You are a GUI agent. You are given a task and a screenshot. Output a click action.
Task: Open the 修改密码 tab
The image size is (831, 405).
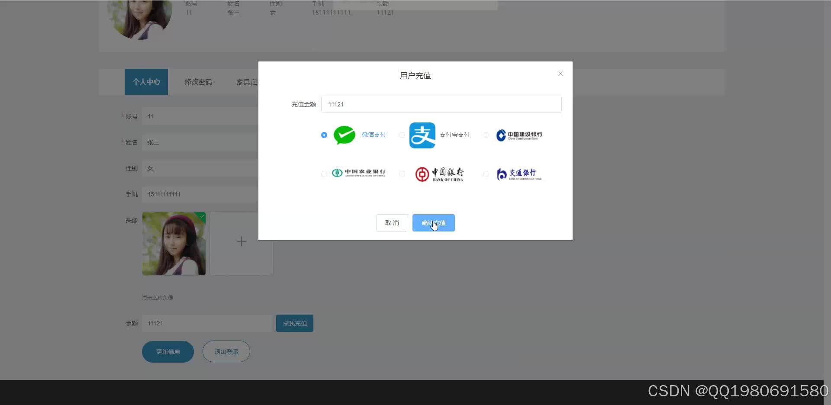pyautogui.click(x=198, y=82)
